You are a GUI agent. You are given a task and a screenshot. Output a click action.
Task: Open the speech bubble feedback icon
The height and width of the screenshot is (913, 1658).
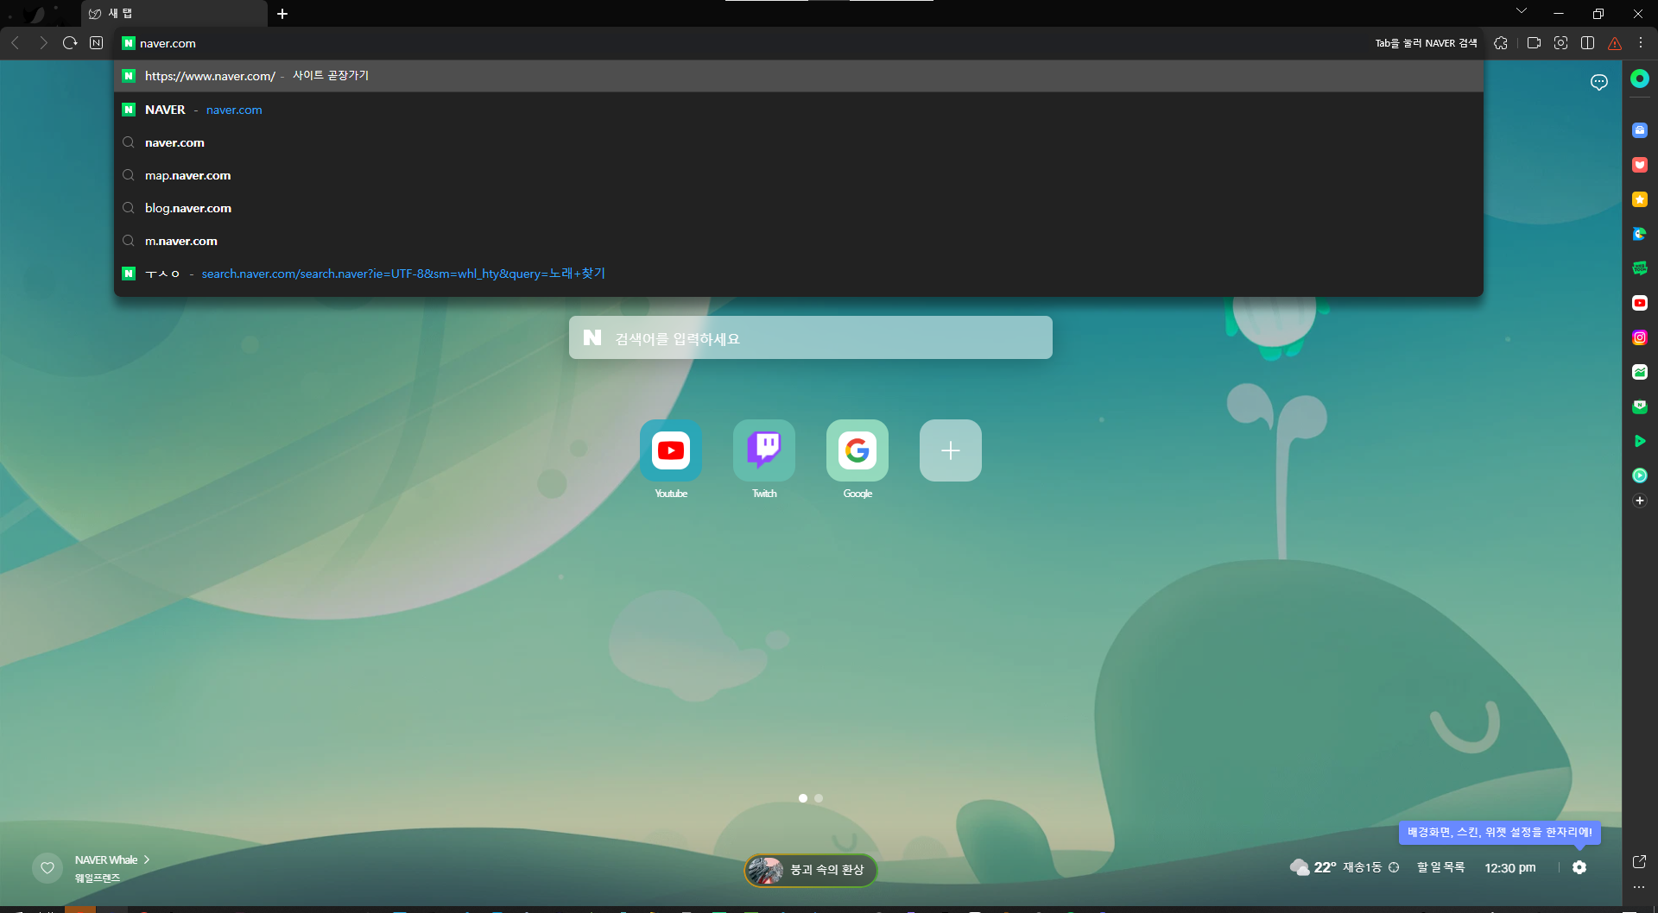tap(1599, 82)
